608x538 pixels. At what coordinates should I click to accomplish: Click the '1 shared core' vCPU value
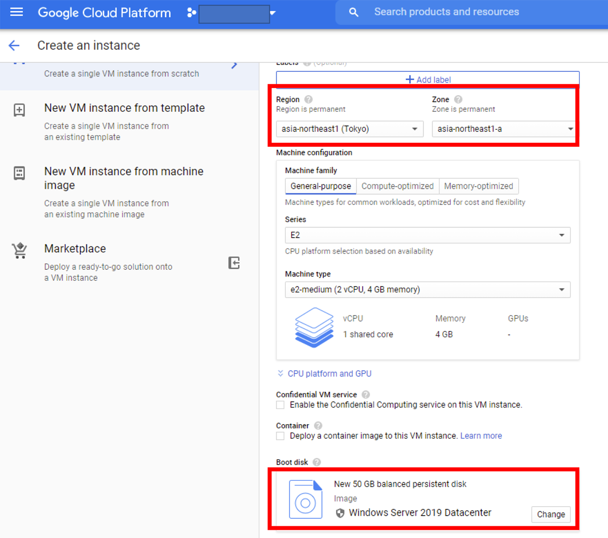(368, 334)
